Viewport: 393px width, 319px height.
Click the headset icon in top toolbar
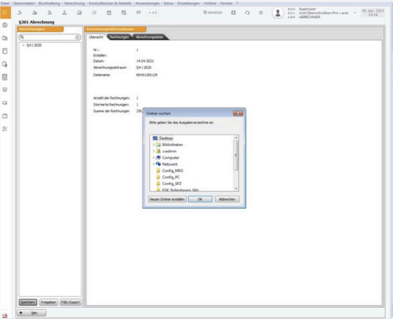(248, 13)
